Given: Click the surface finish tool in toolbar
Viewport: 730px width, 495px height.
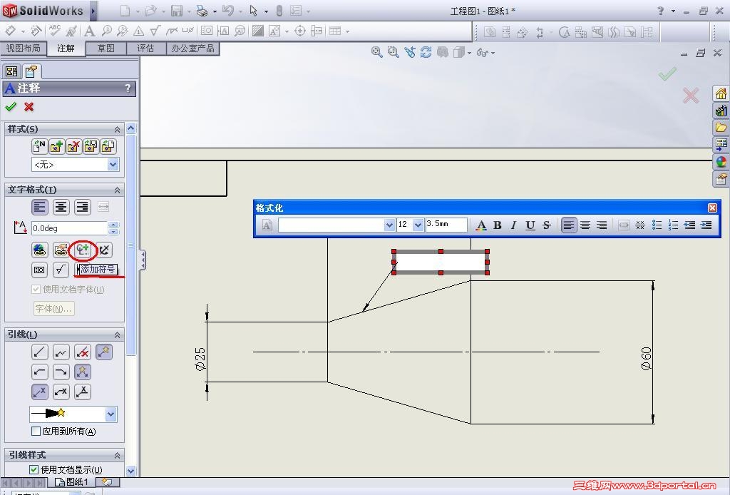Looking at the screenshot, I should coord(155,31).
